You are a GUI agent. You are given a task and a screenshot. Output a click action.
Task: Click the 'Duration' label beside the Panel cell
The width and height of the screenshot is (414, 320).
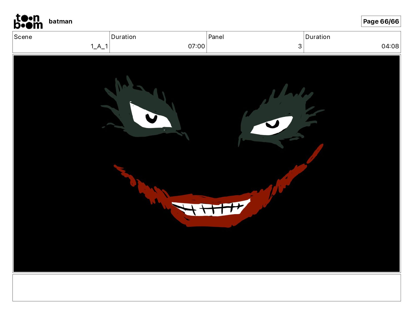click(318, 37)
